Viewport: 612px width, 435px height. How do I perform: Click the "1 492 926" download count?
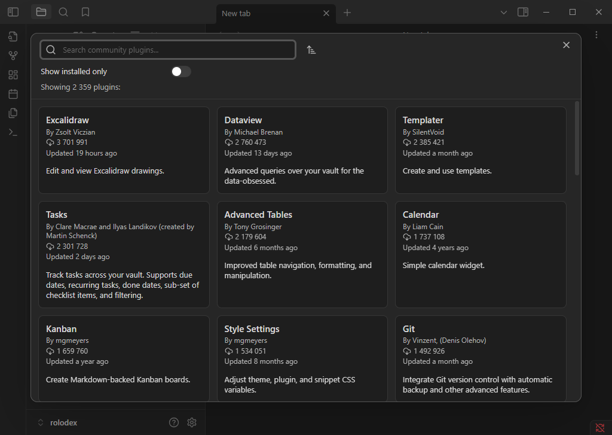point(429,351)
